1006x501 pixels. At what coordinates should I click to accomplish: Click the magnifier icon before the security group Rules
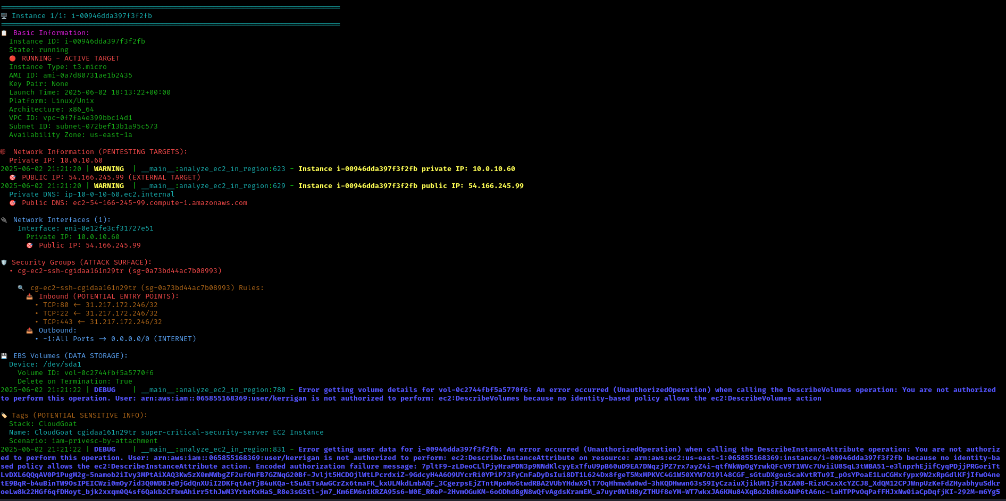[x=21, y=288]
